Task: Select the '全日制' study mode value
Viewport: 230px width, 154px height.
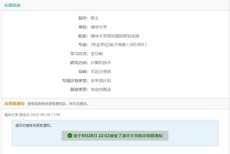Action: (97, 54)
